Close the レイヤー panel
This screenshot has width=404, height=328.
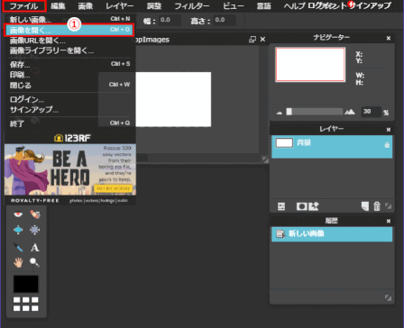point(389,130)
